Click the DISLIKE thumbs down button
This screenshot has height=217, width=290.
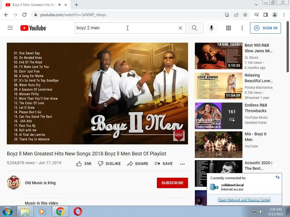(x=109, y=164)
